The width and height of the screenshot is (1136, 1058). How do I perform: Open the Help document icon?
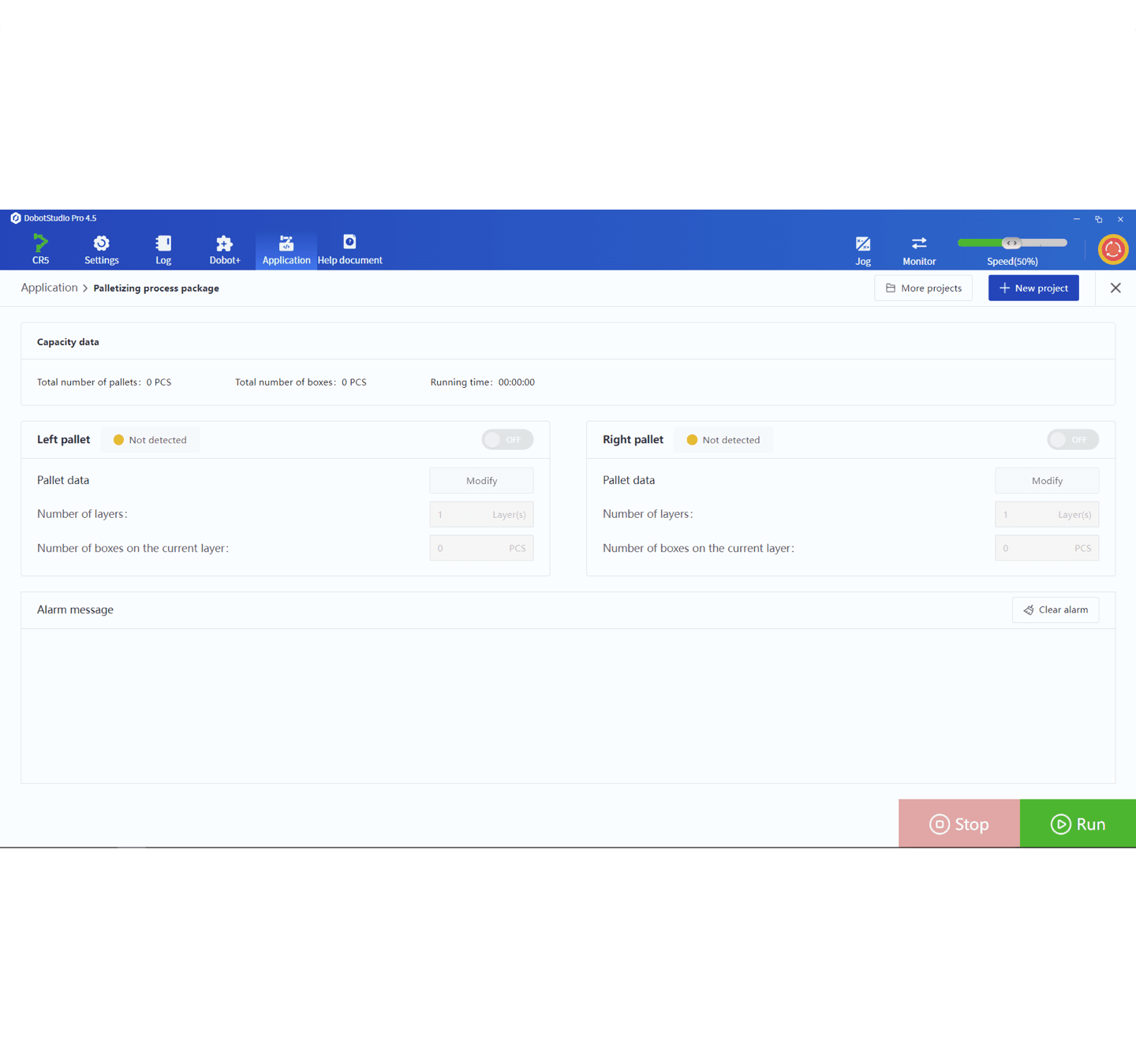point(349,243)
